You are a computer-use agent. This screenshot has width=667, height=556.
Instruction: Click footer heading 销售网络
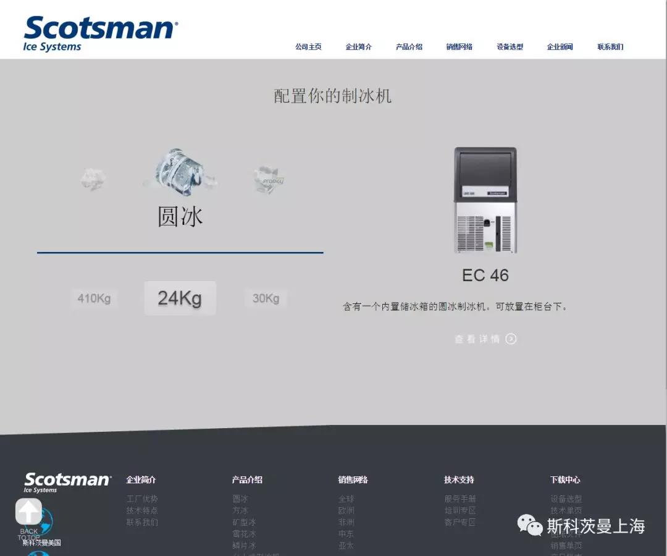(353, 480)
